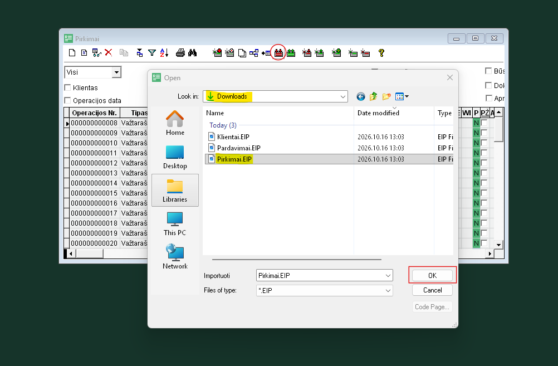Select Libraries in places bar
This screenshot has width=558, height=366.
(x=175, y=190)
